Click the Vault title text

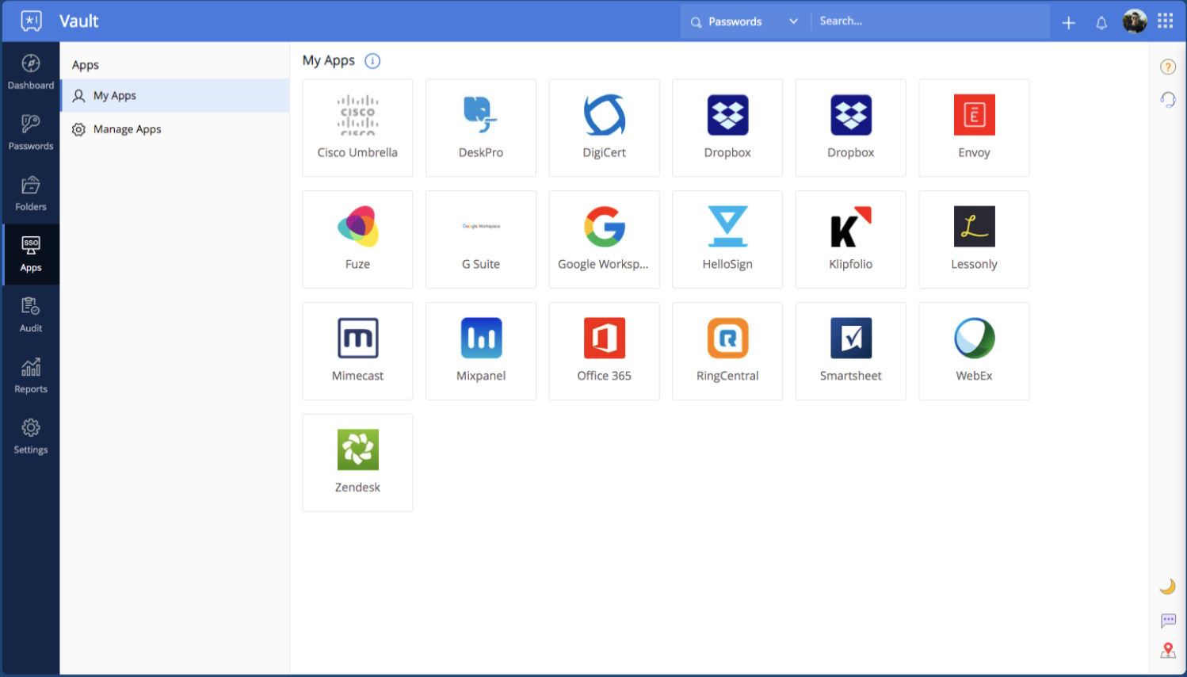tap(79, 21)
